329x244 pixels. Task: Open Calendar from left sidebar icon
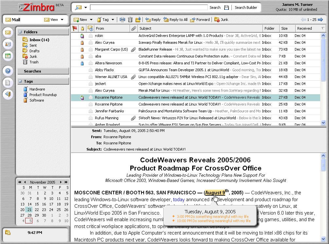[x=8, y=56]
